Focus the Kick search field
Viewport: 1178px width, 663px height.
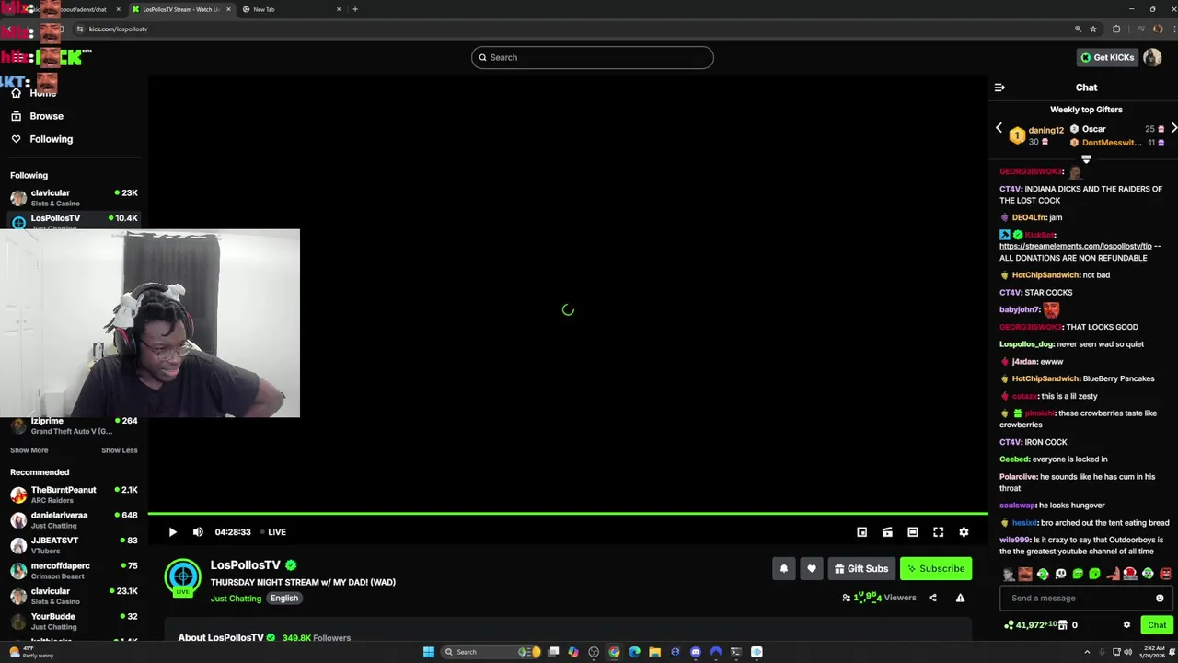tap(593, 57)
